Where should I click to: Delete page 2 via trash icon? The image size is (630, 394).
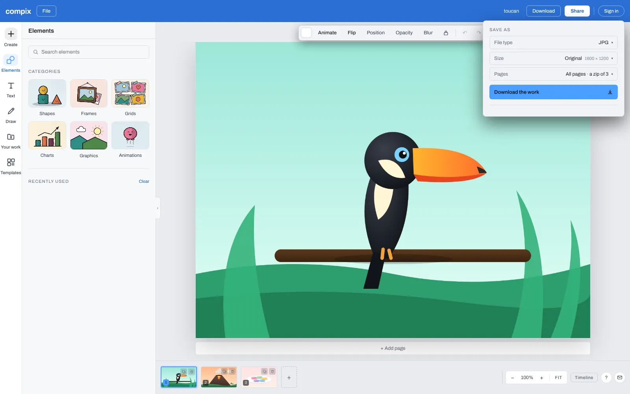tap(232, 372)
